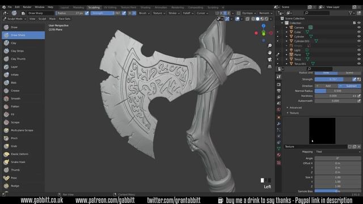The width and height of the screenshot is (363, 204).
Task: Open the Texture dropdown in header
Action: point(159,13)
